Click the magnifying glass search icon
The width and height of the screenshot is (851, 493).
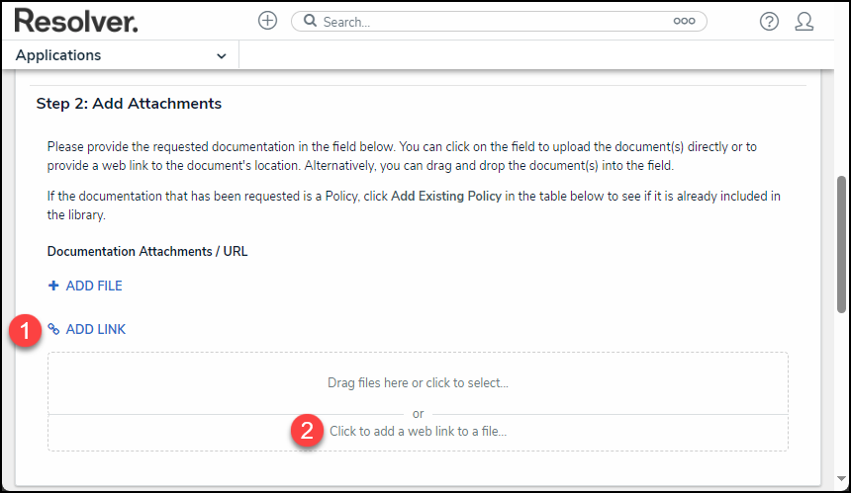pyautogui.click(x=310, y=21)
